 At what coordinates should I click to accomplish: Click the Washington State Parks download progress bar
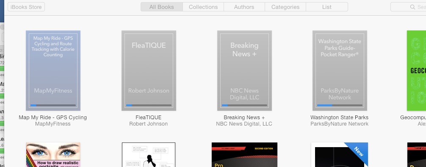click(340, 105)
